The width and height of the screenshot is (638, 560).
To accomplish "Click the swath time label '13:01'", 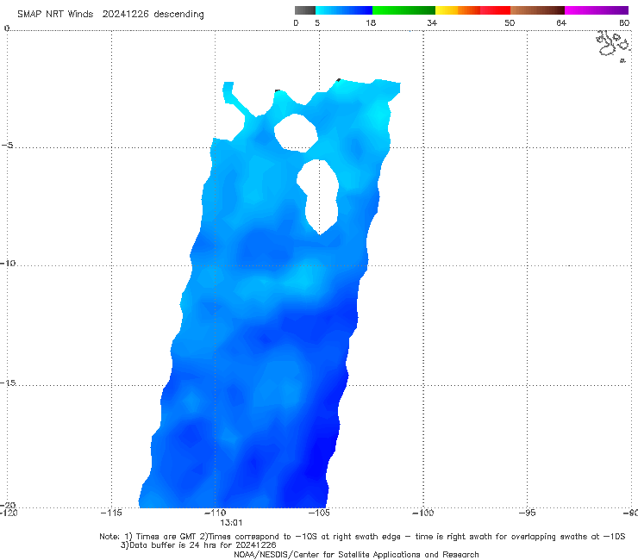I will coord(231,523).
